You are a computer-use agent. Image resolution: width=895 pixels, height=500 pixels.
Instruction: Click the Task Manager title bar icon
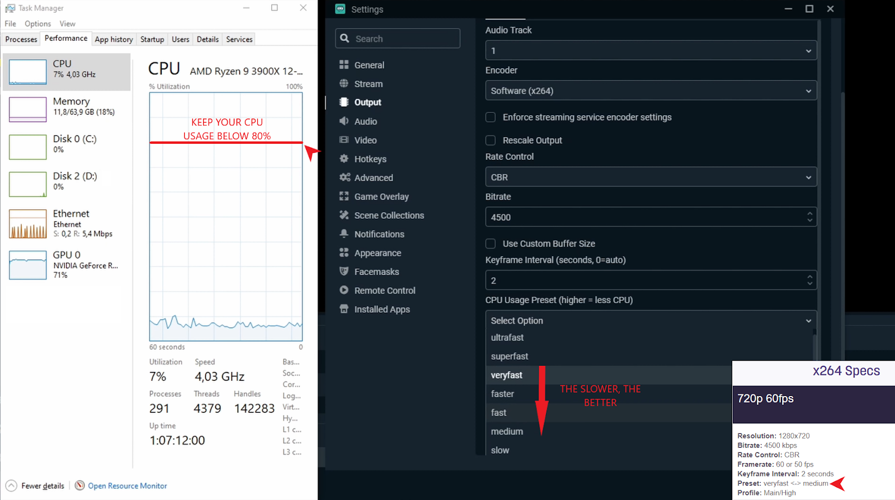[x=10, y=8]
